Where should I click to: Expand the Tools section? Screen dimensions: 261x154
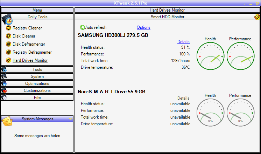[37, 69]
